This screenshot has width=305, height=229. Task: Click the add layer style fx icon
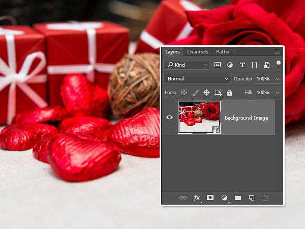coord(197,198)
